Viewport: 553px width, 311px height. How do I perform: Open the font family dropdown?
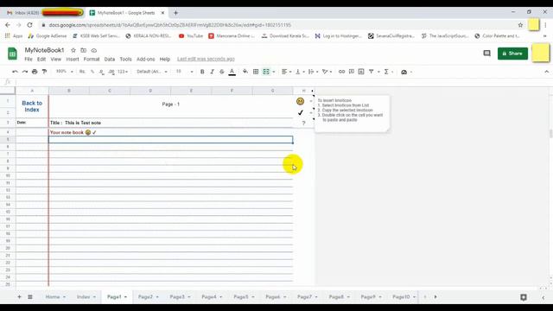152,72
